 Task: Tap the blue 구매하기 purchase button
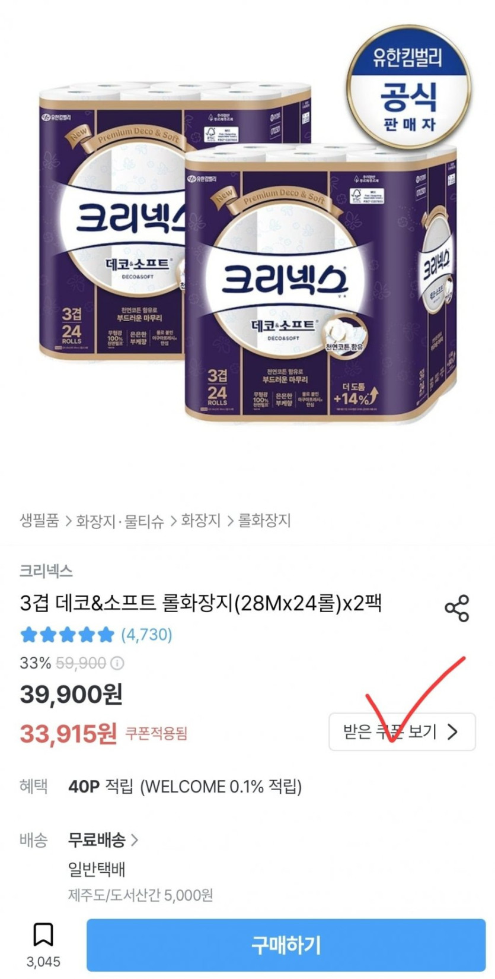[286, 945]
